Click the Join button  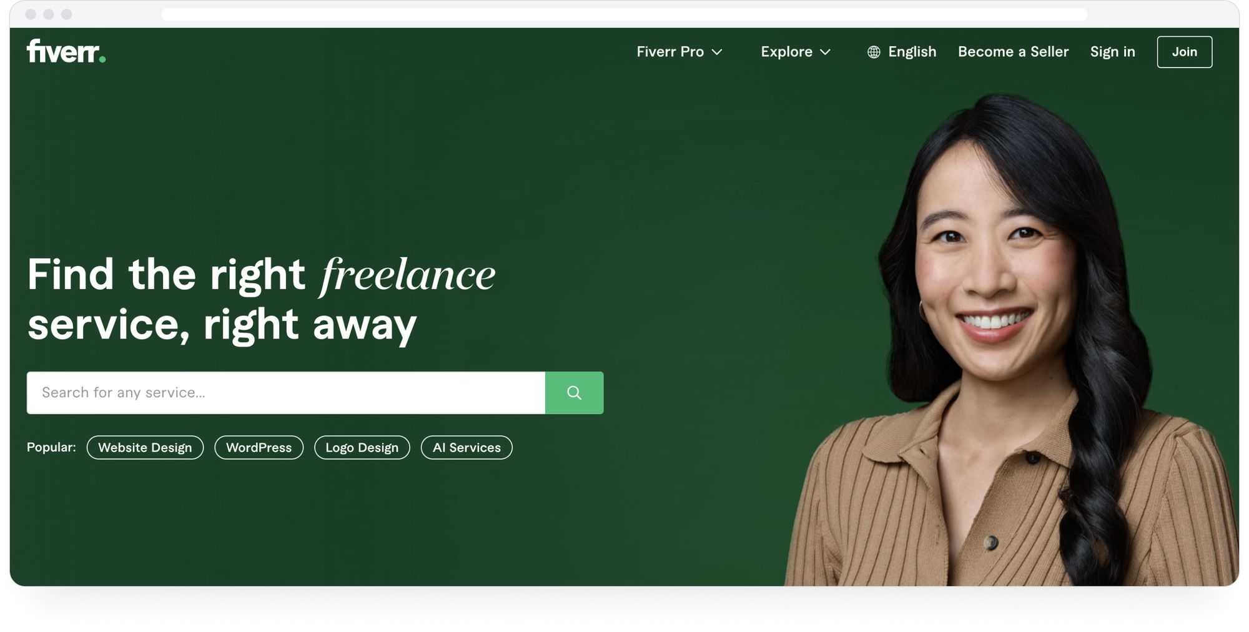pyautogui.click(x=1184, y=52)
